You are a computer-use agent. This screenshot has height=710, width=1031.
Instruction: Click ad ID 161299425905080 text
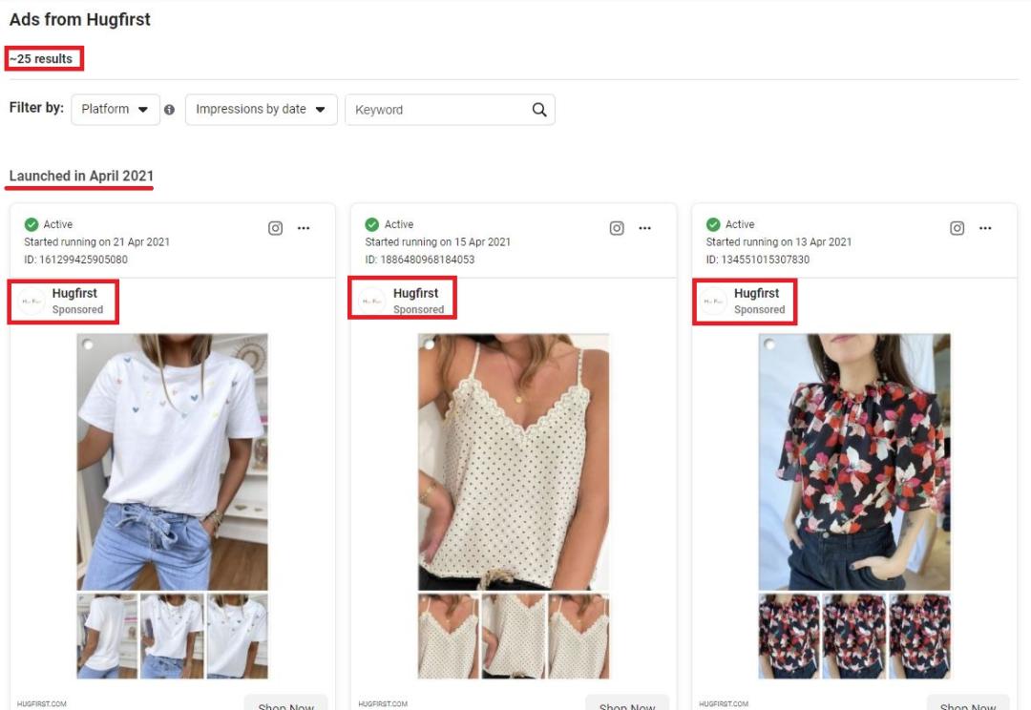tap(75, 260)
